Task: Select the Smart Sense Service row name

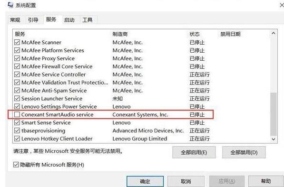Action: click(x=46, y=122)
